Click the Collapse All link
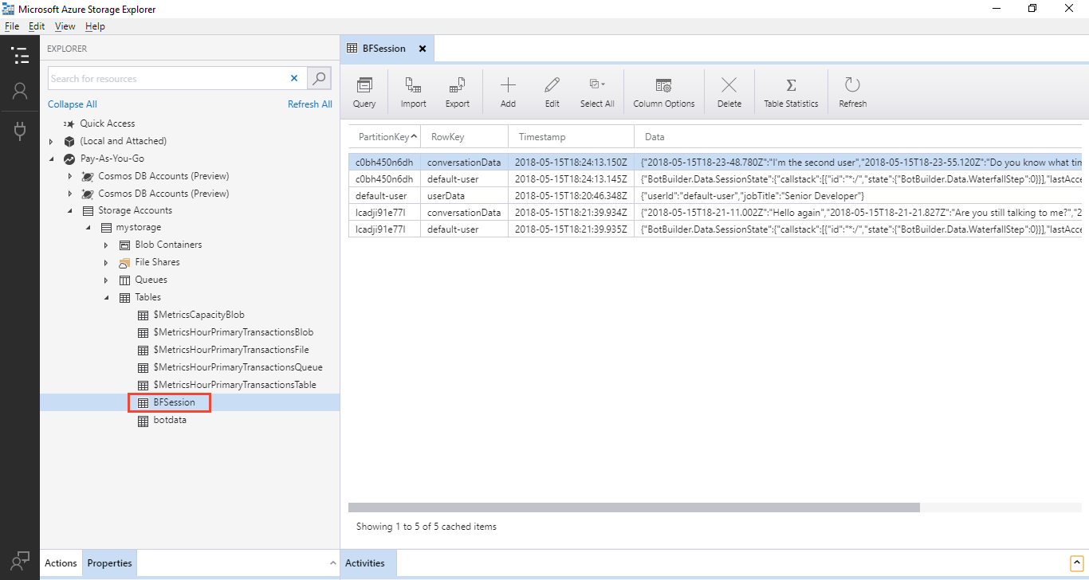 tap(72, 104)
